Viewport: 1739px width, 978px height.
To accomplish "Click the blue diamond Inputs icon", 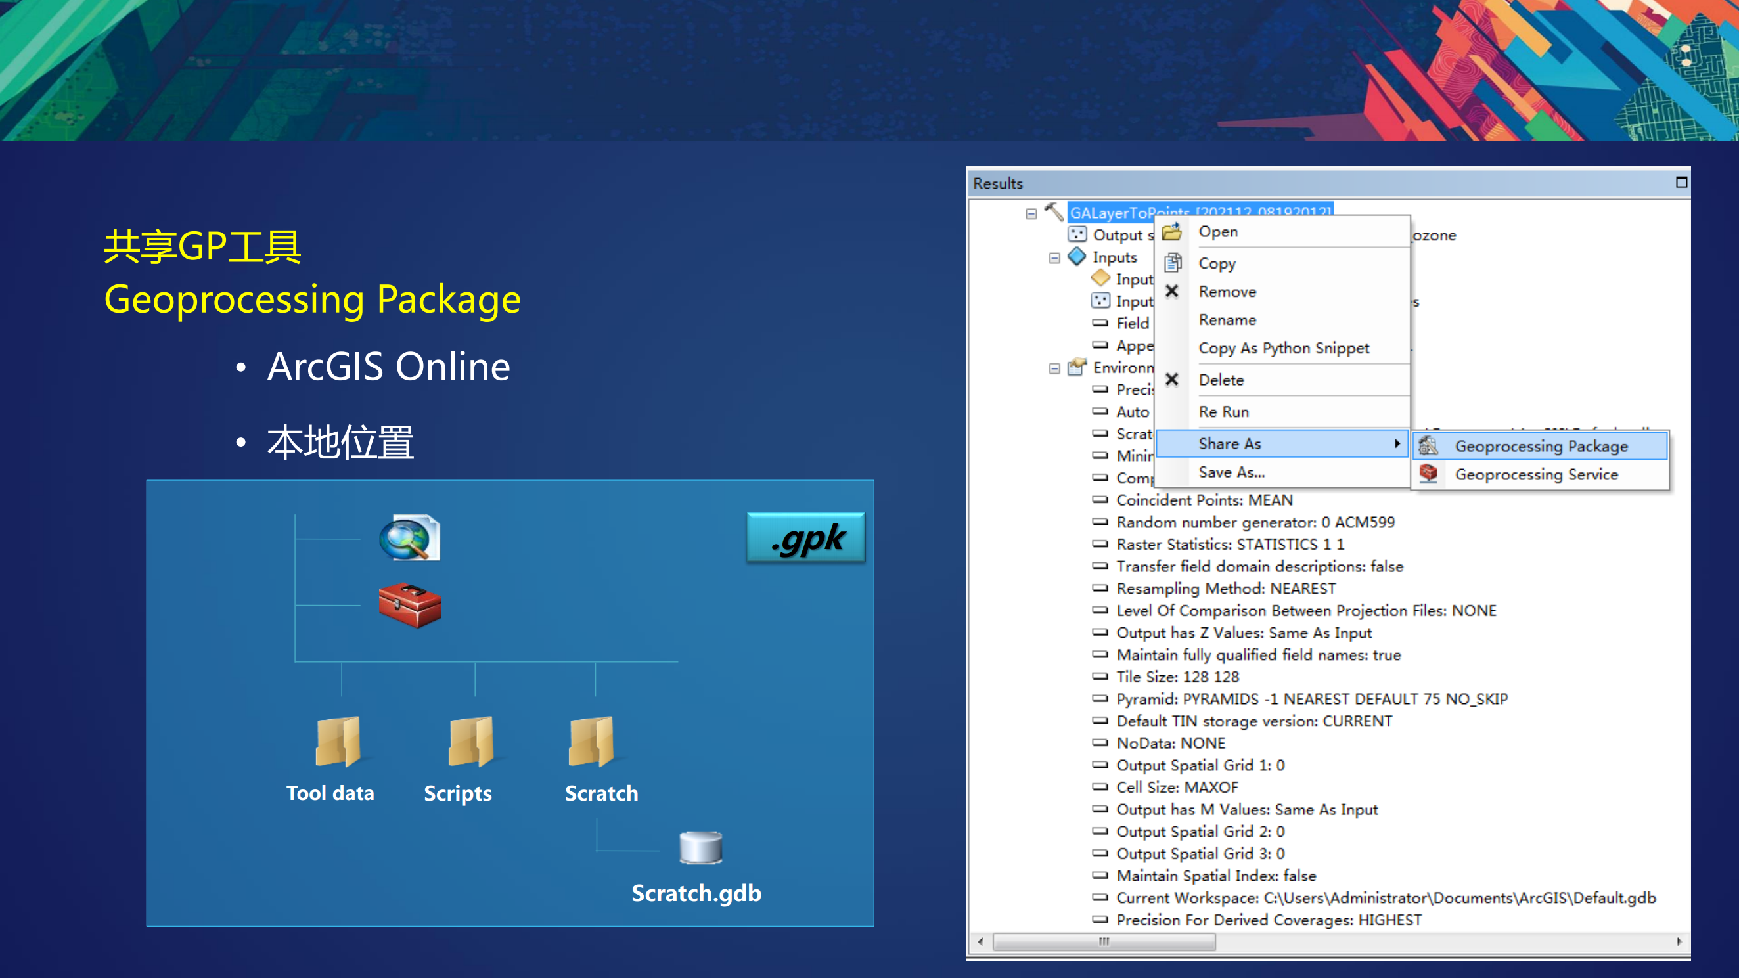I will click(1077, 256).
